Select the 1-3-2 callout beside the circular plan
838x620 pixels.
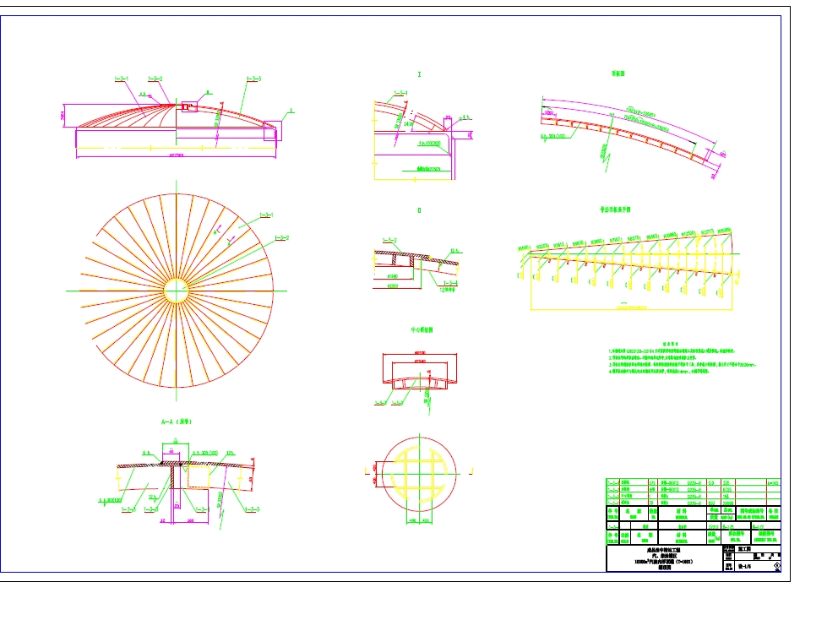tap(281, 238)
